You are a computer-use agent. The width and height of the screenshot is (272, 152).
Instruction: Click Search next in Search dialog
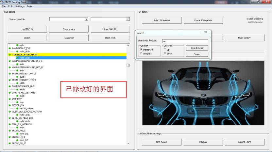coord(197,48)
